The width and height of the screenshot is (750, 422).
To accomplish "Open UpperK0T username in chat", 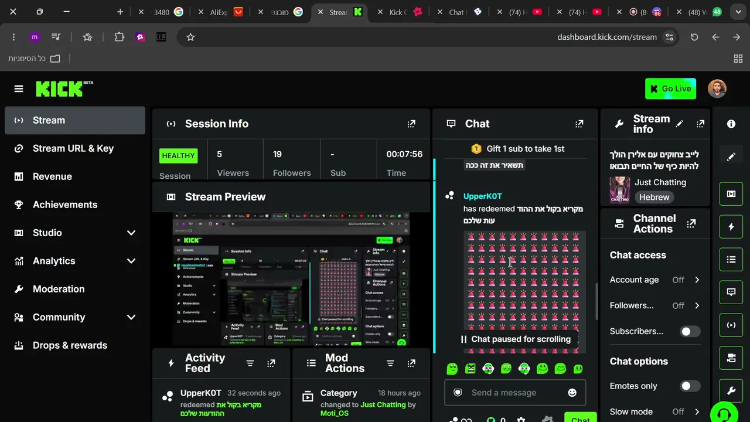I will click(x=483, y=196).
